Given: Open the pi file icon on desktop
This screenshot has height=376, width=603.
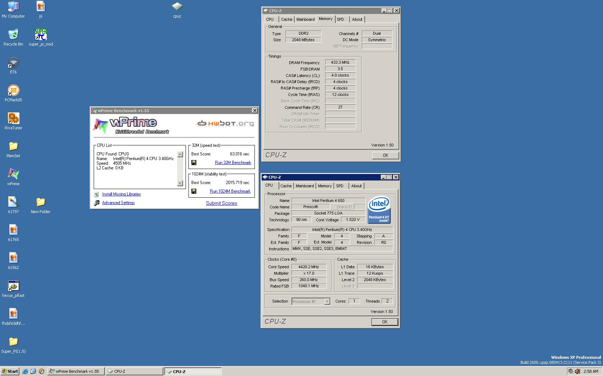Looking at the screenshot, I should pyautogui.click(x=41, y=9).
